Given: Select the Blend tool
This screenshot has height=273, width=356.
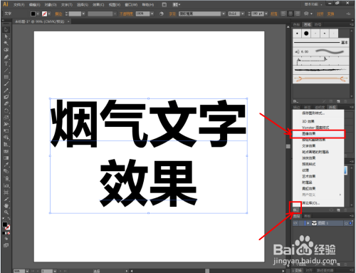Looking at the screenshot, I should click(6, 171).
